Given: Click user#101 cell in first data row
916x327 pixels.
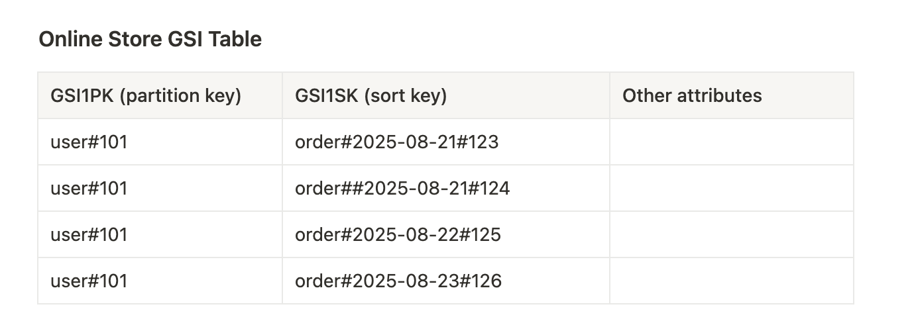Looking at the screenshot, I should [x=160, y=142].
